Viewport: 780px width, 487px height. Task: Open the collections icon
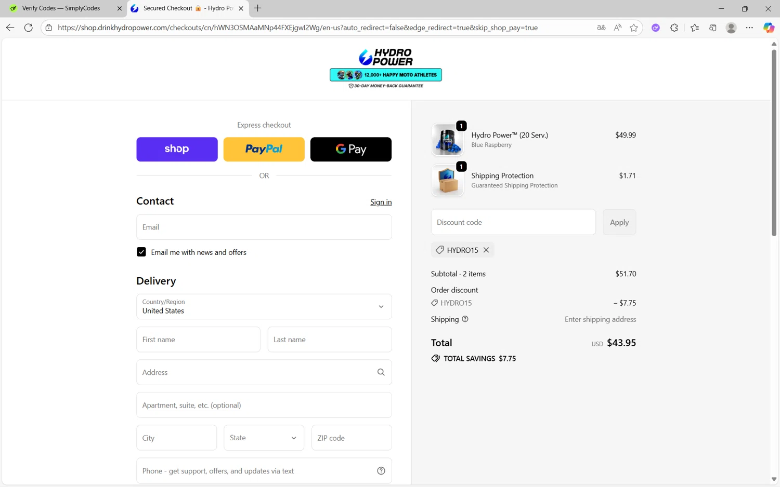(x=713, y=28)
